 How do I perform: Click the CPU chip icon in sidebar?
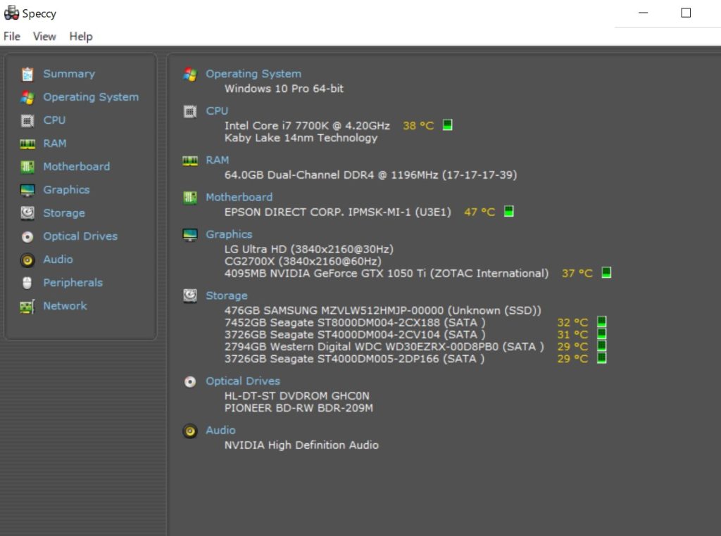pos(27,120)
